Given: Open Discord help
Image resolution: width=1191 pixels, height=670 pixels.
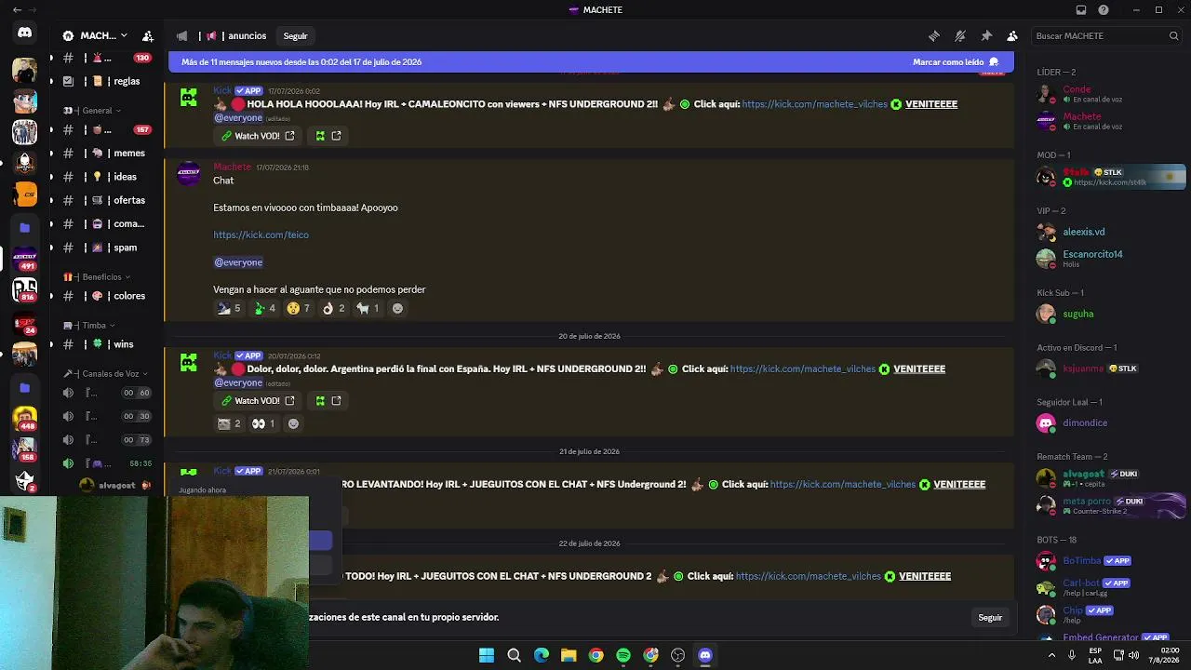Looking at the screenshot, I should [x=1104, y=10].
